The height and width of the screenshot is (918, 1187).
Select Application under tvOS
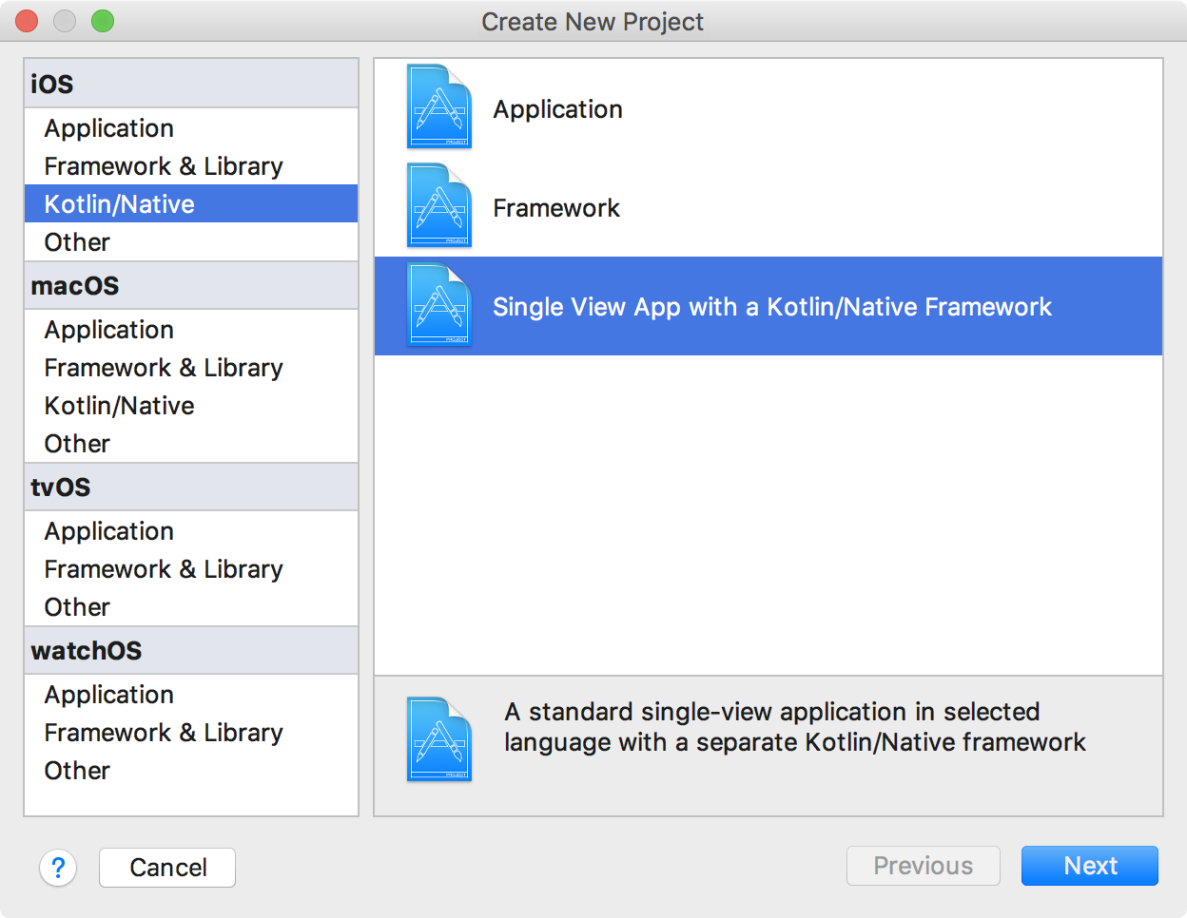click(x=191, y=530)
